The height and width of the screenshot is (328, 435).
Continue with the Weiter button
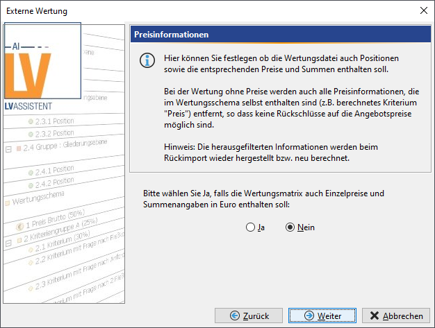click(x=322, y=316)
